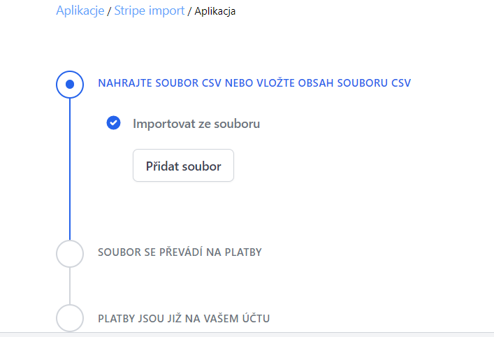Click the blue checkmark icon beside Importovat ze souboru
This screenshot has width=494, height=337.
click(114, 124)
